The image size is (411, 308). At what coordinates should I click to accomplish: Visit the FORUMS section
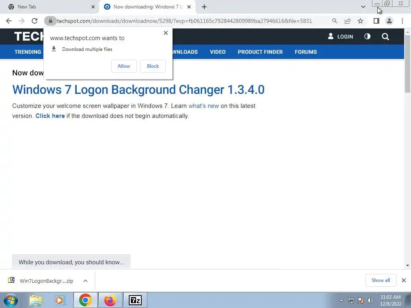pyautogui.click(x=306, y=52)
